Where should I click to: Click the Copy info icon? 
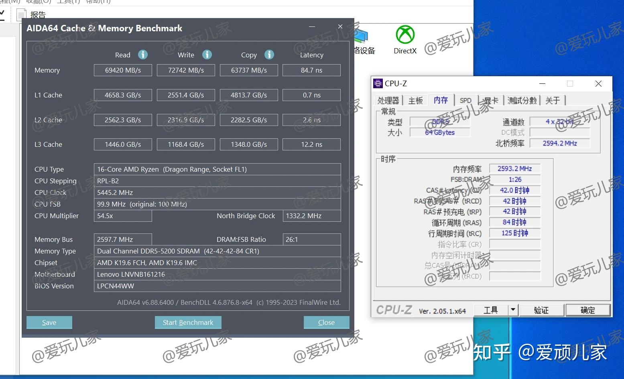click(269, 55)
